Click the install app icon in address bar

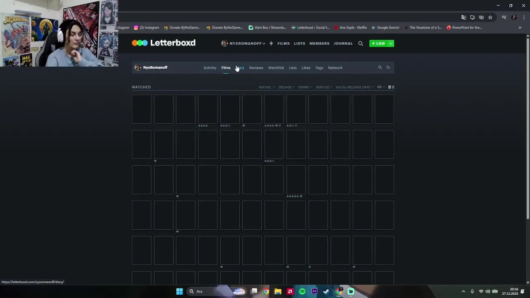point(472,17)
